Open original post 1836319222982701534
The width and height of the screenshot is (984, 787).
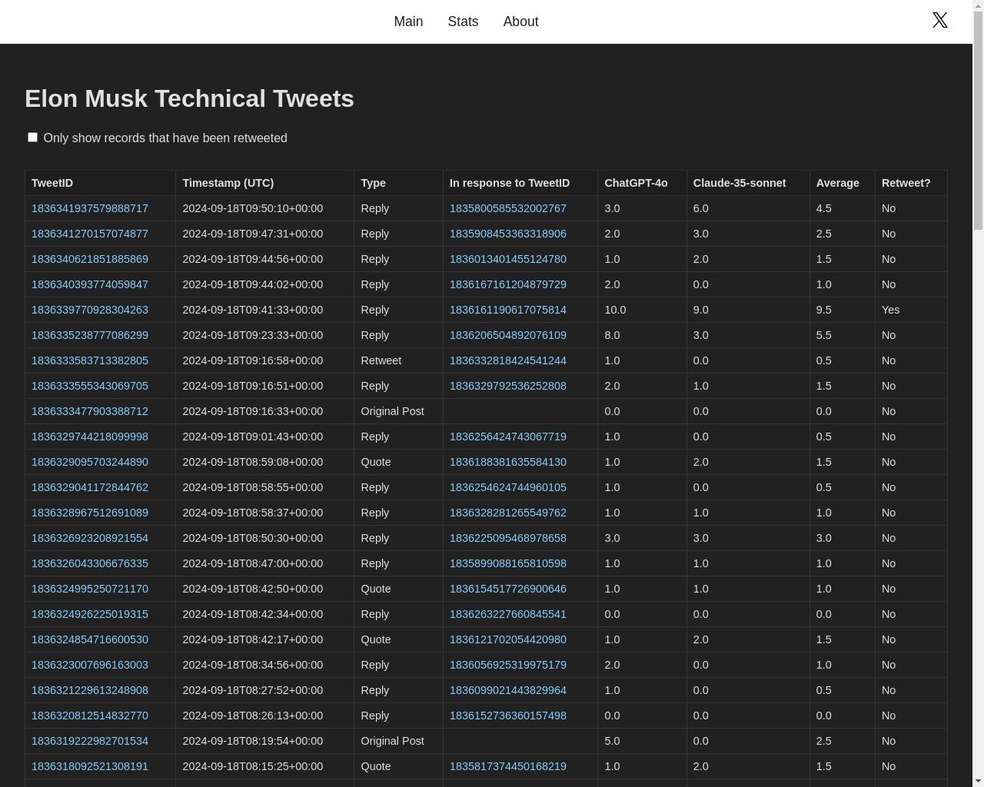[x=90, y=741]
